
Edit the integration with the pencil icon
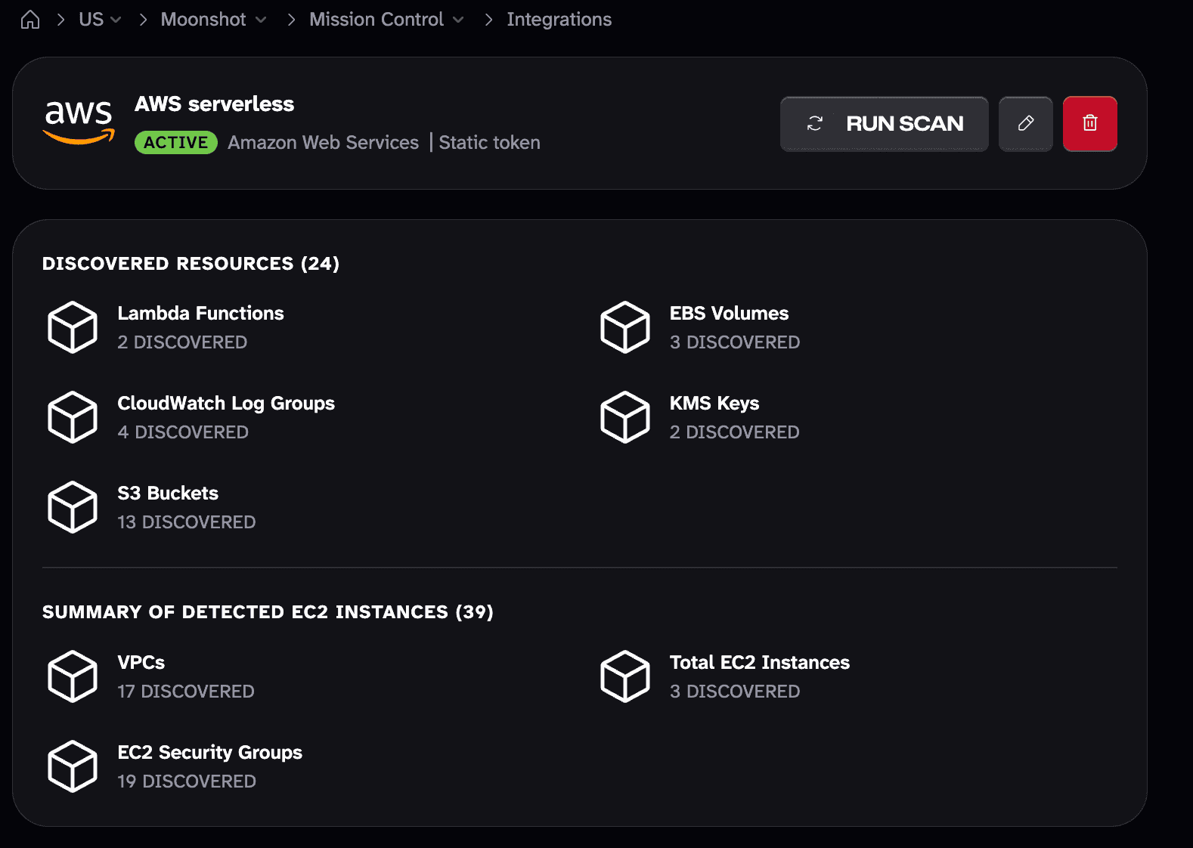click(x=1025, y=124)
